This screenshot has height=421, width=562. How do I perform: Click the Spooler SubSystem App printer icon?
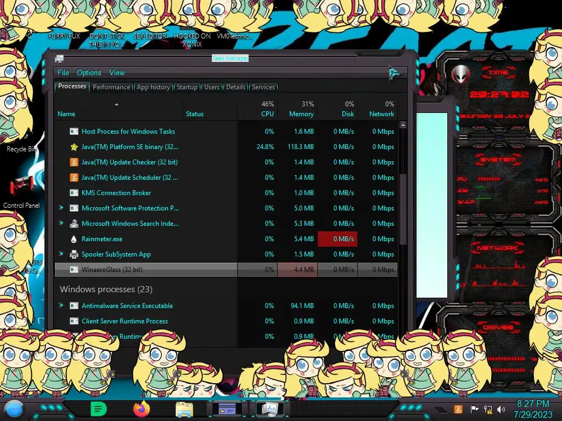[x=74, y=254]
